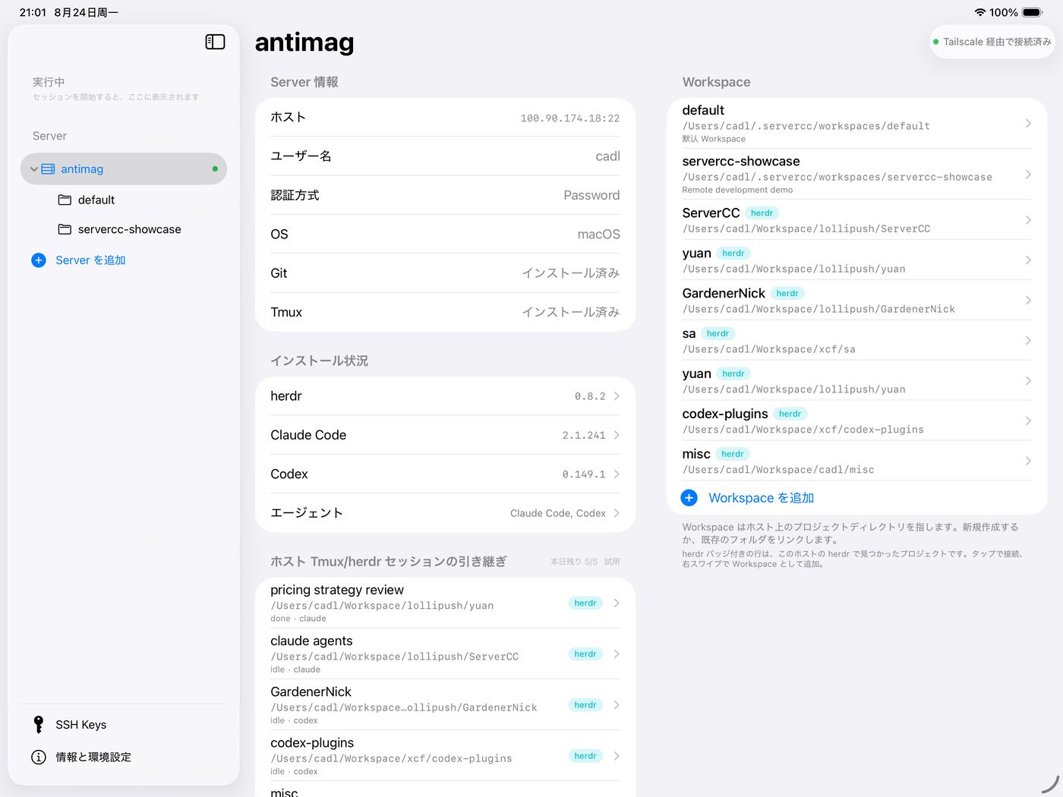
Task: Open chevron of servercc-showcase workspace
Action: coord(1028,175)
